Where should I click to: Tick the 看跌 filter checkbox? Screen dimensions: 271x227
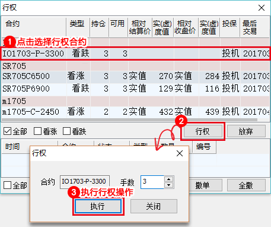66,131
